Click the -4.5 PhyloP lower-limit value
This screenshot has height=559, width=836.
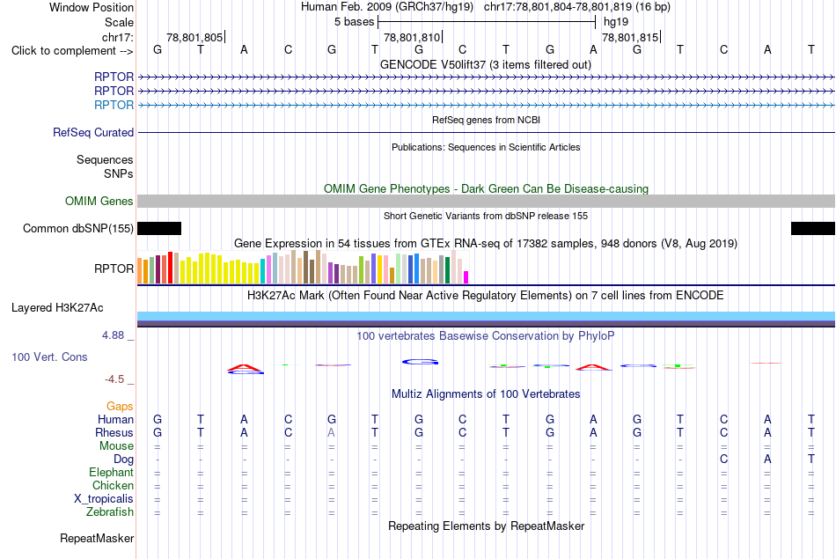pos(114,379)
